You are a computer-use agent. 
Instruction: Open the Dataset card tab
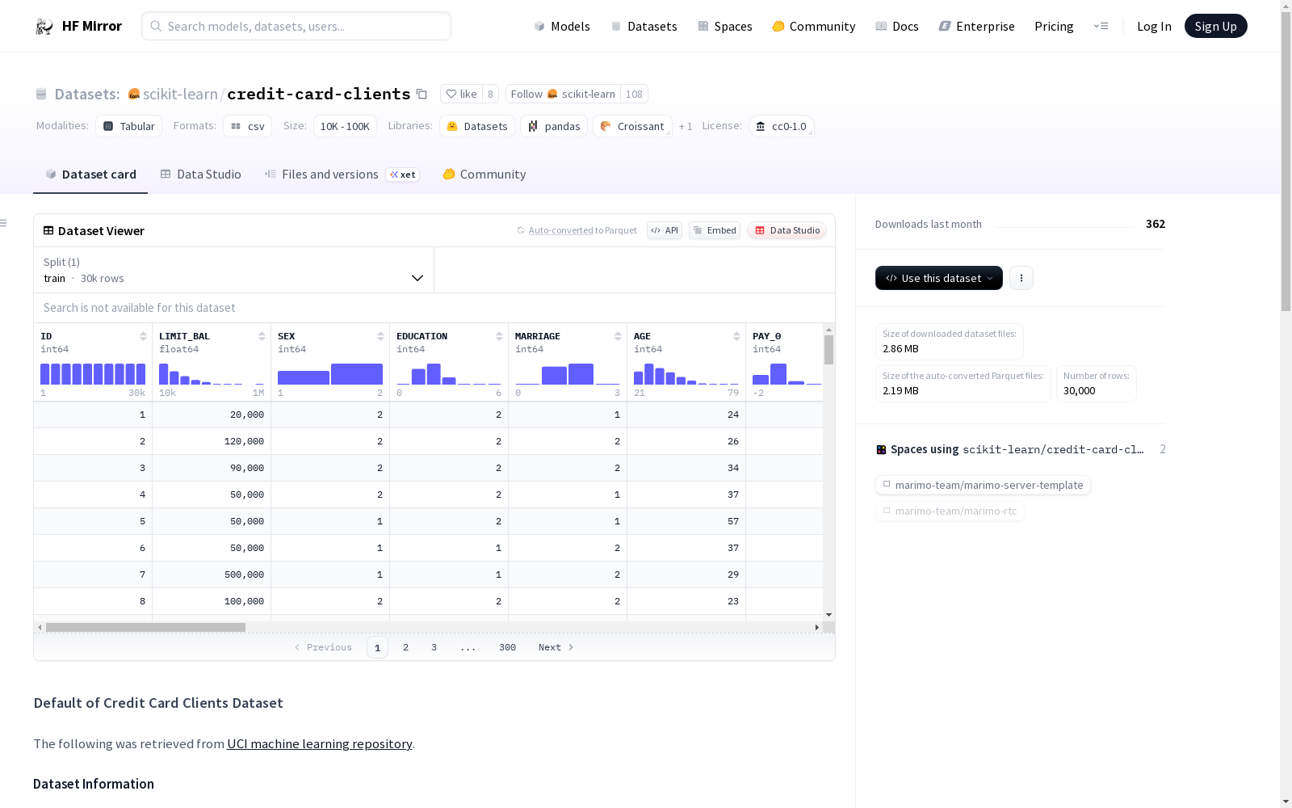click(90, 175)
